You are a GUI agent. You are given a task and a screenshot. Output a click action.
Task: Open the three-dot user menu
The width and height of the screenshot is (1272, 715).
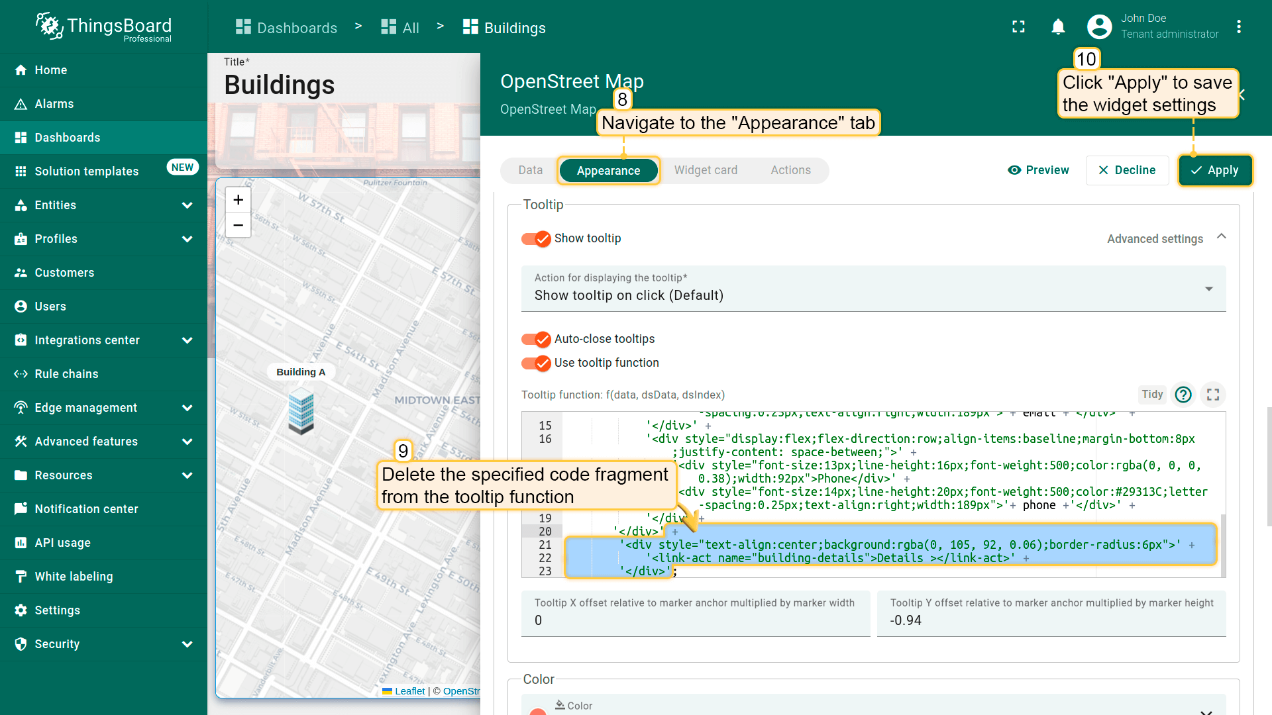(x=1238, y=27)
